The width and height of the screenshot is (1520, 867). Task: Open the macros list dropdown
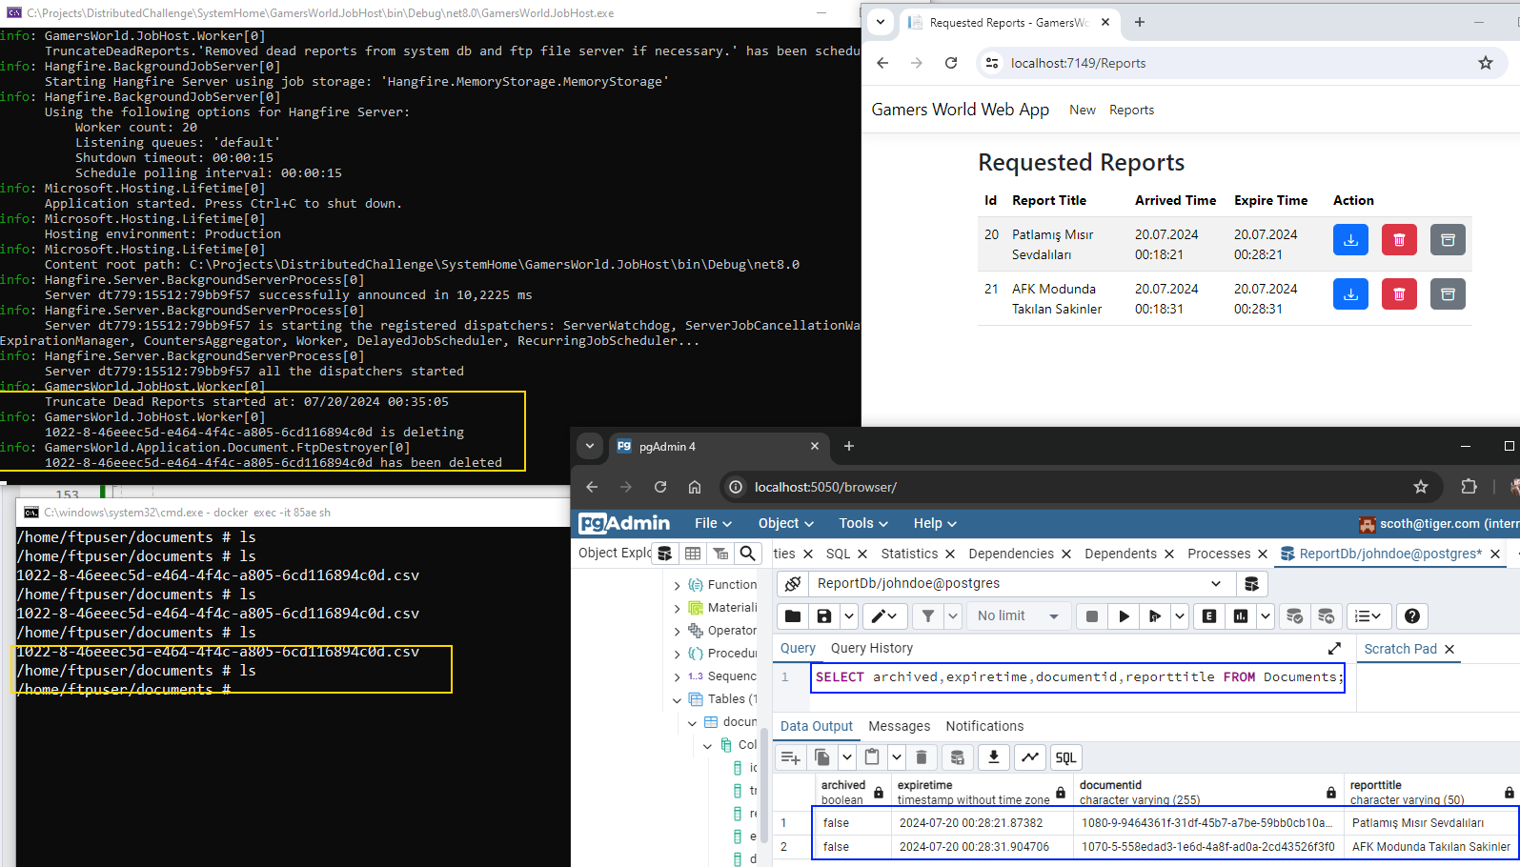coord(1368,616)
